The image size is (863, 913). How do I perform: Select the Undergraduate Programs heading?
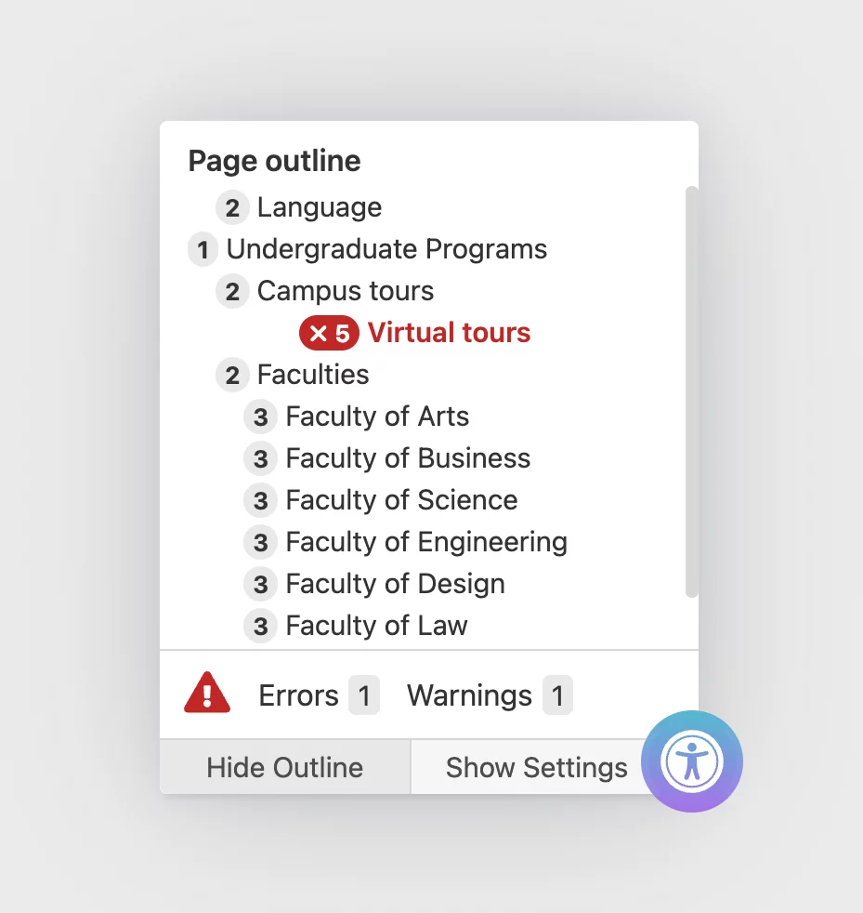coord(386,249)
